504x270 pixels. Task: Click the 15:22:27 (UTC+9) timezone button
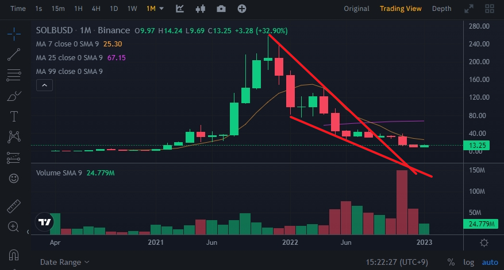(397, 263)
